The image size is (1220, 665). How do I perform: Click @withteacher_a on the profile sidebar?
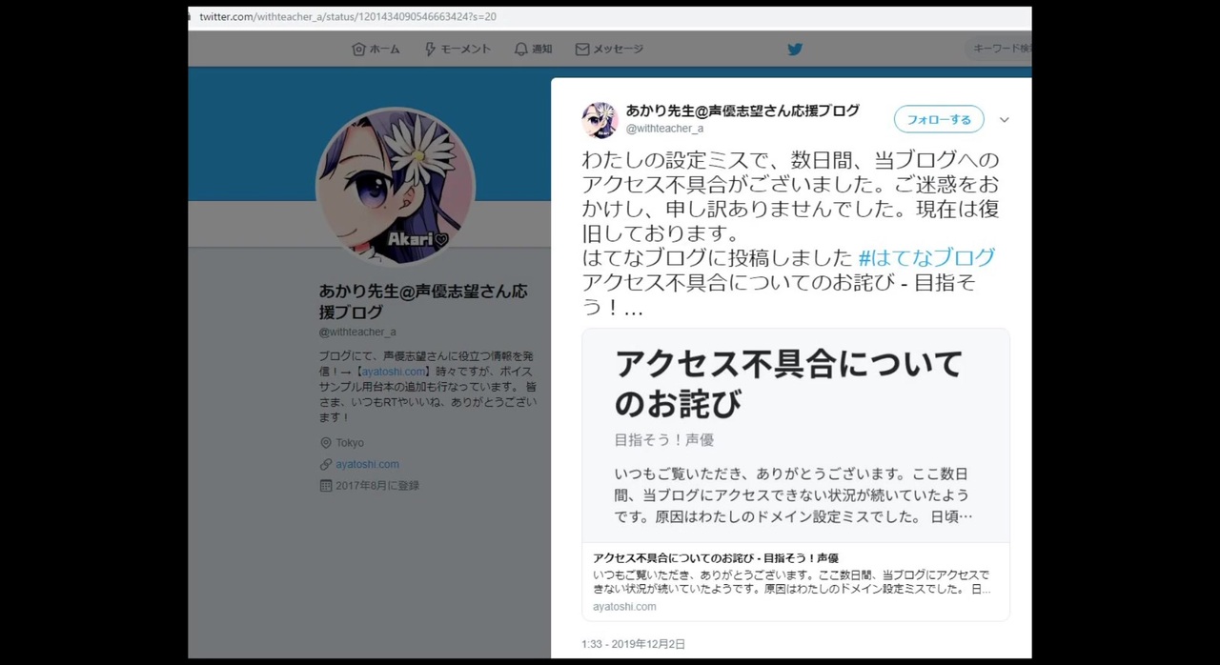(357, 332)
